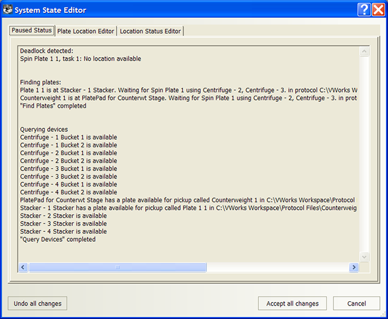Open help with the question mark button
Screen dimensions: 388x319
(364, 10)
